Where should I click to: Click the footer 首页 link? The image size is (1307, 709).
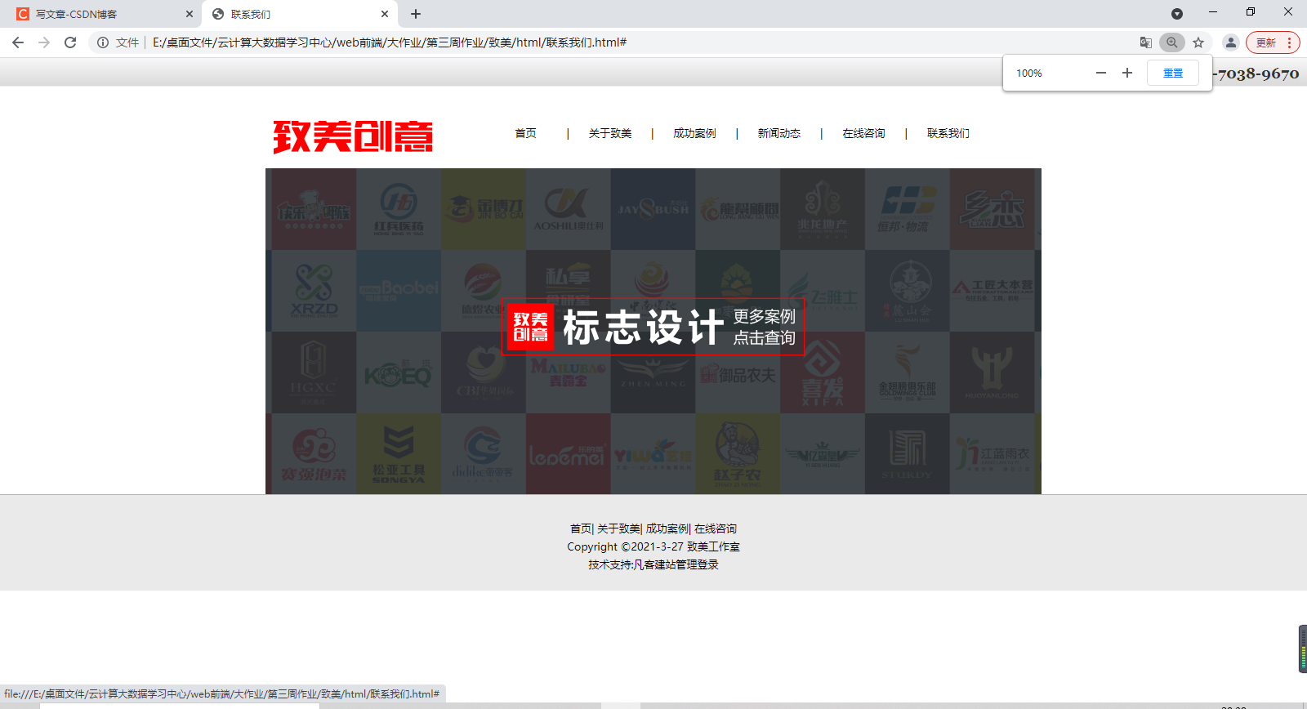[x=581, y=528]
